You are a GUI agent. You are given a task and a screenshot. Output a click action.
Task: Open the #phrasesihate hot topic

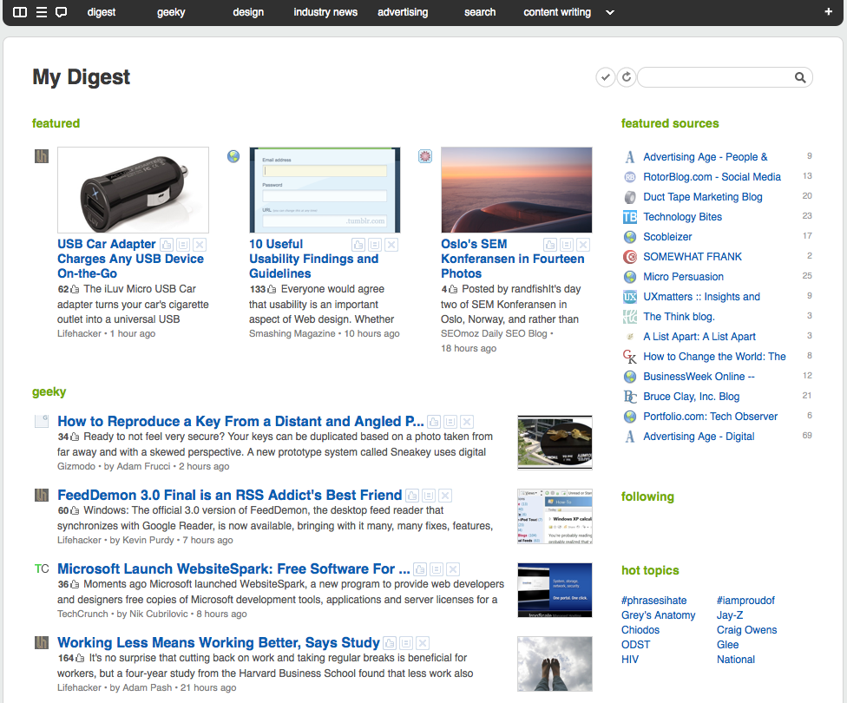coord(653,601)
